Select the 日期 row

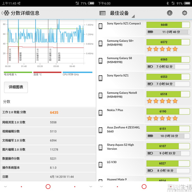(x=48, y=177)
